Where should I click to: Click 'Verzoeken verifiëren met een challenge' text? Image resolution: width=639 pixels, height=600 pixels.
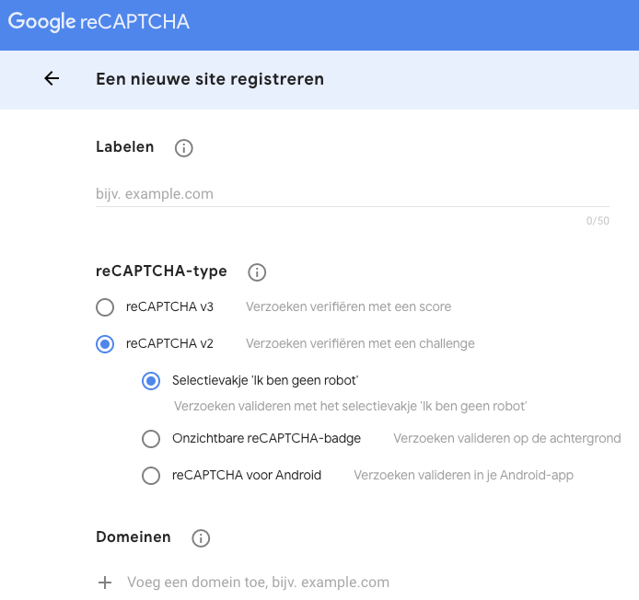pyautogui.click(x=360, y=343)
